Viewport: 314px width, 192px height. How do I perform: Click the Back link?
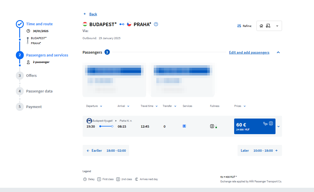(x=93, y=14)
